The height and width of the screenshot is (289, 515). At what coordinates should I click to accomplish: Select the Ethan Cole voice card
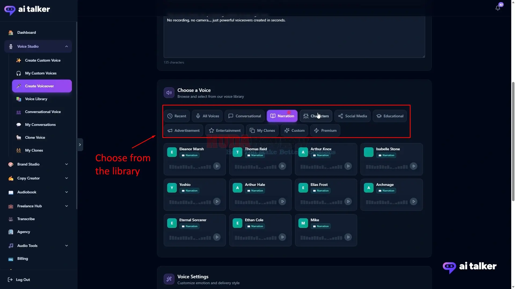coord(260,230)
